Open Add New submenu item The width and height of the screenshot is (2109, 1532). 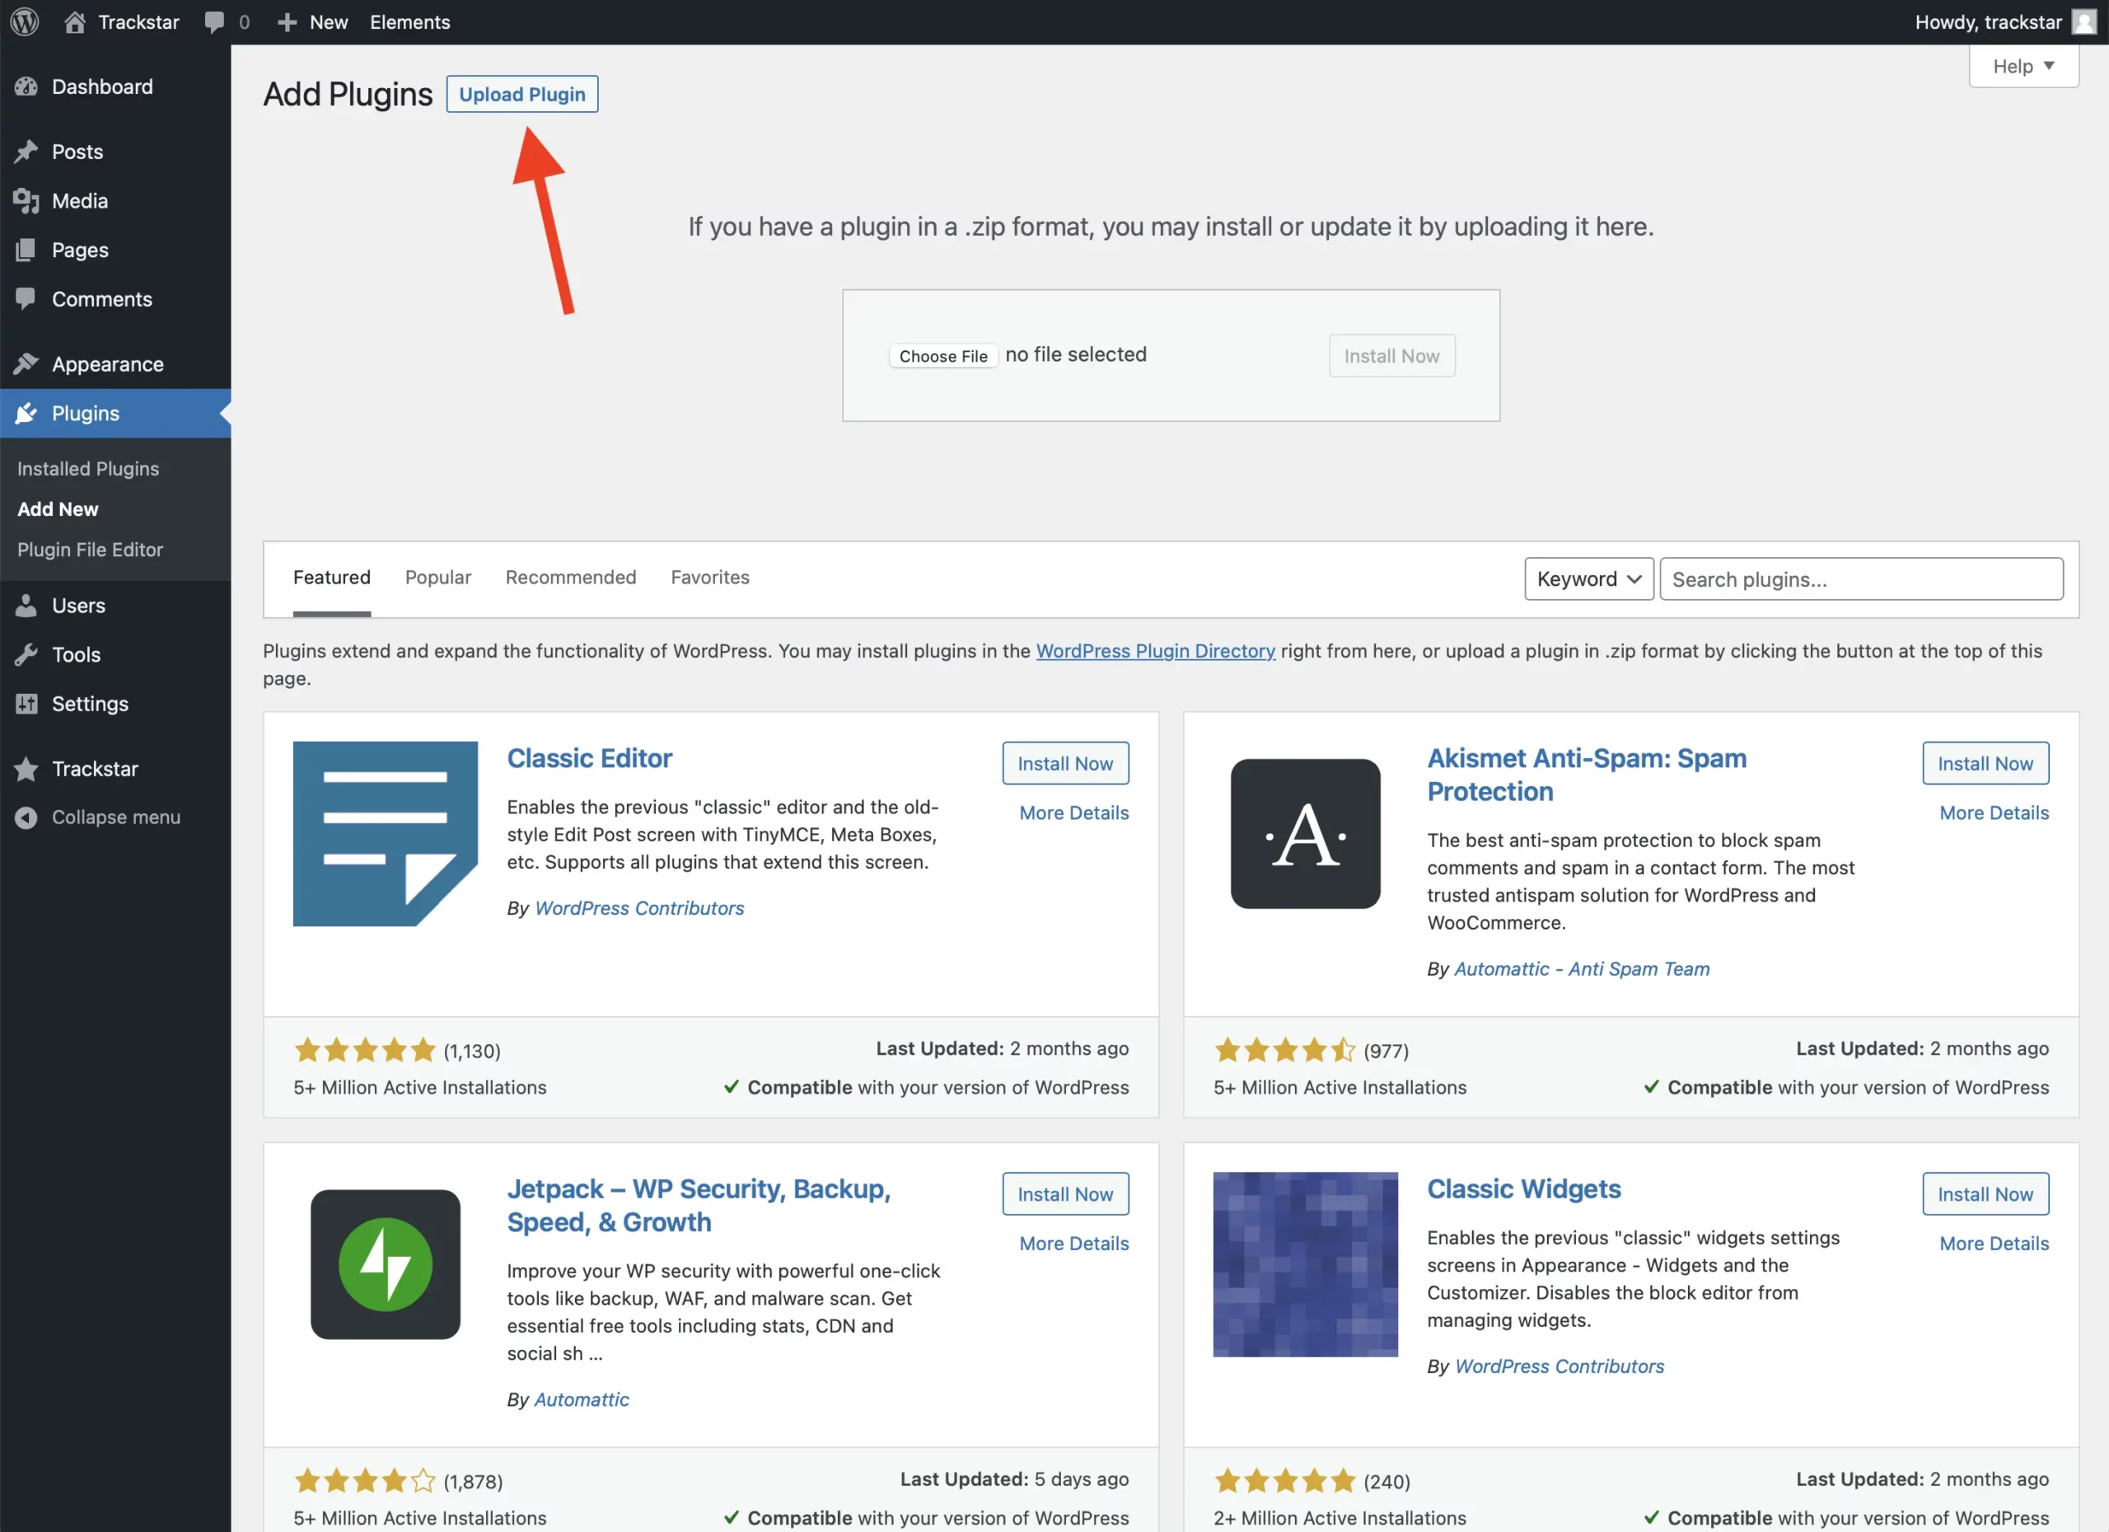pos(58,508)
